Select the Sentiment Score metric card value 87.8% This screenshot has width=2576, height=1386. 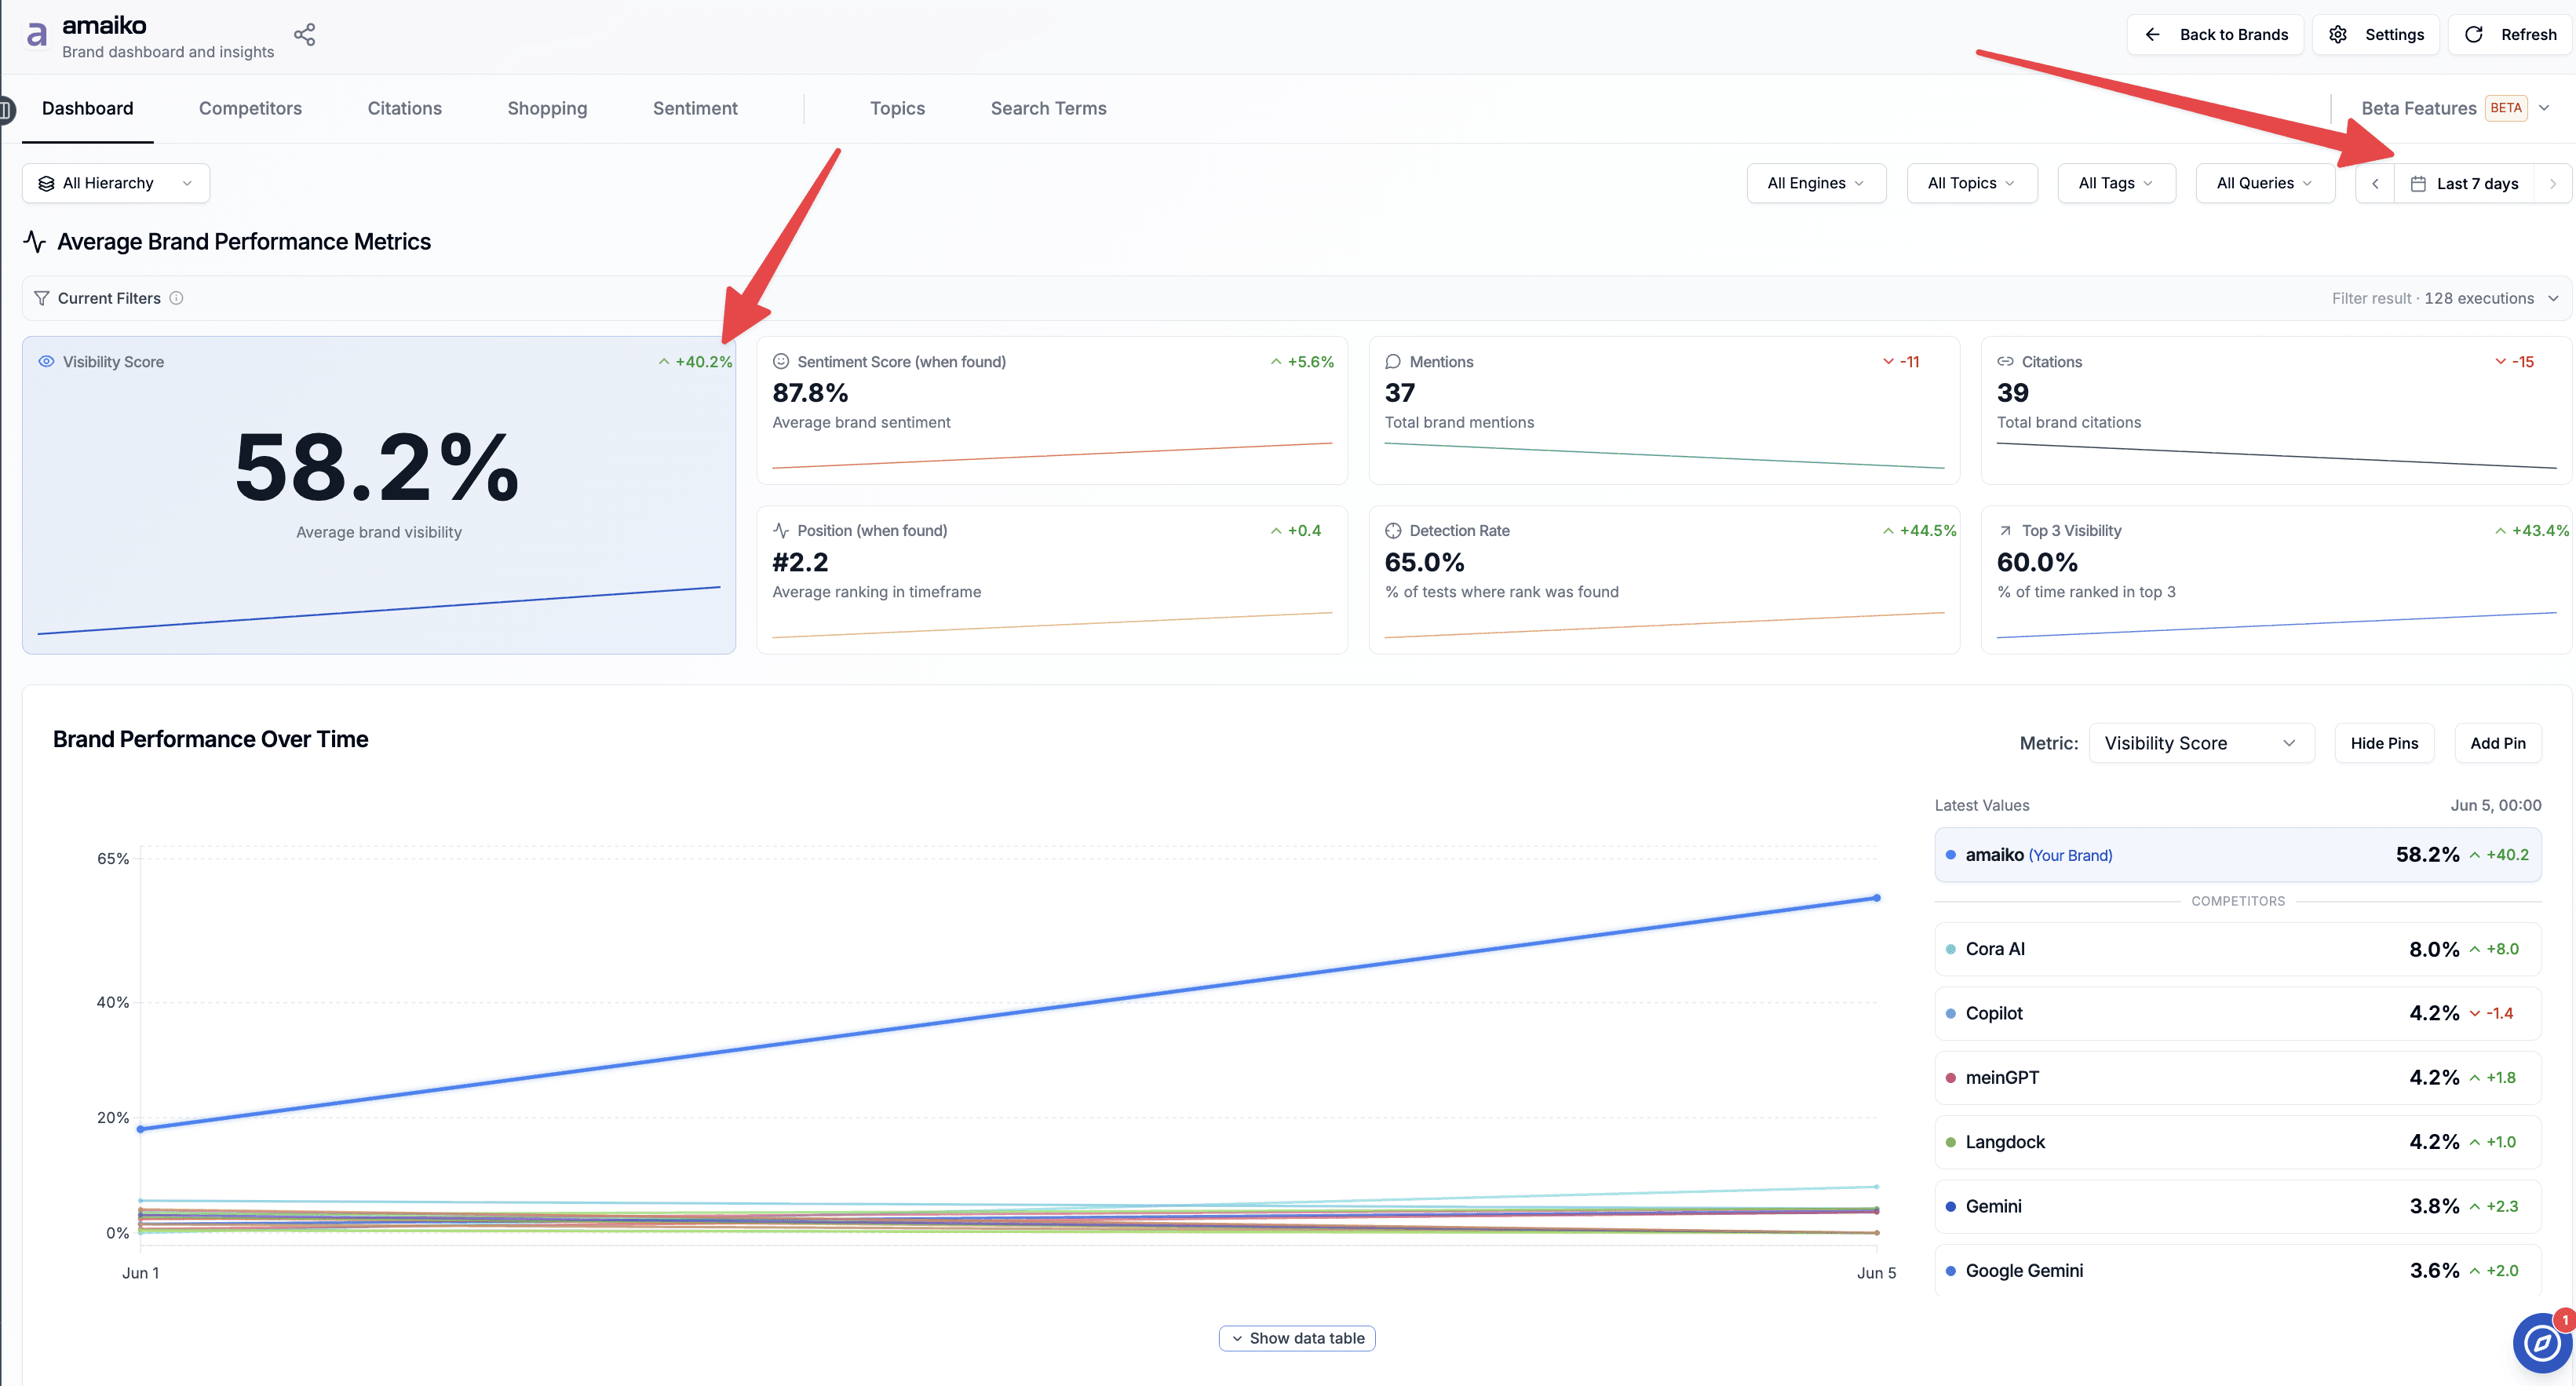click(x=810, y=393)
